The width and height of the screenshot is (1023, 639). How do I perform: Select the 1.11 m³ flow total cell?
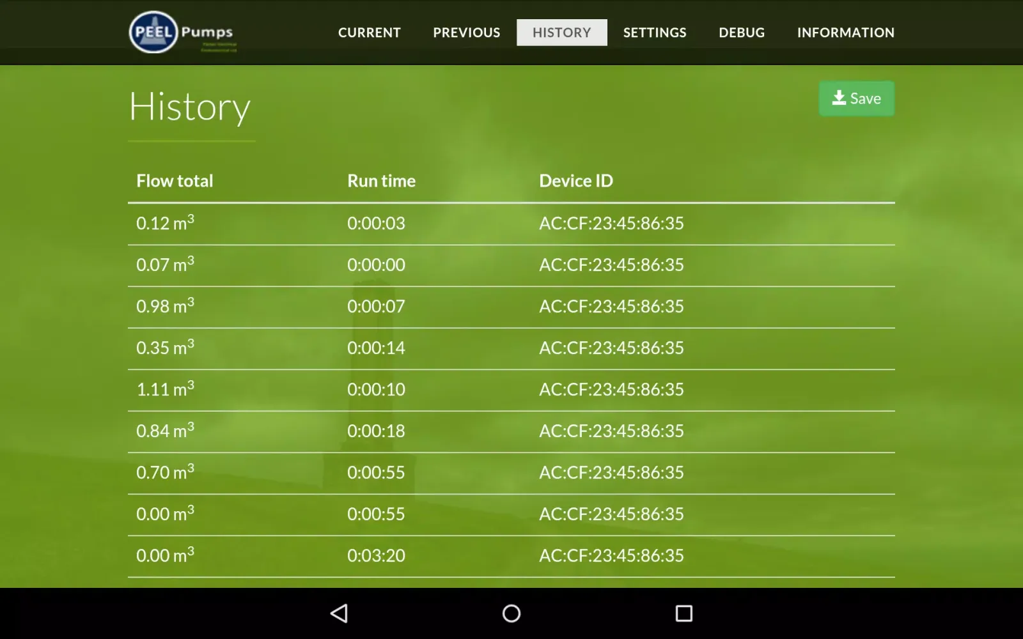click(165, 389)
